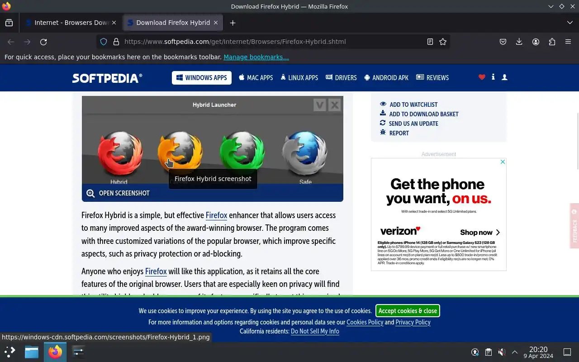Select Drivers menu item
The width and height of the screenshot is (579, 362).
342,78
